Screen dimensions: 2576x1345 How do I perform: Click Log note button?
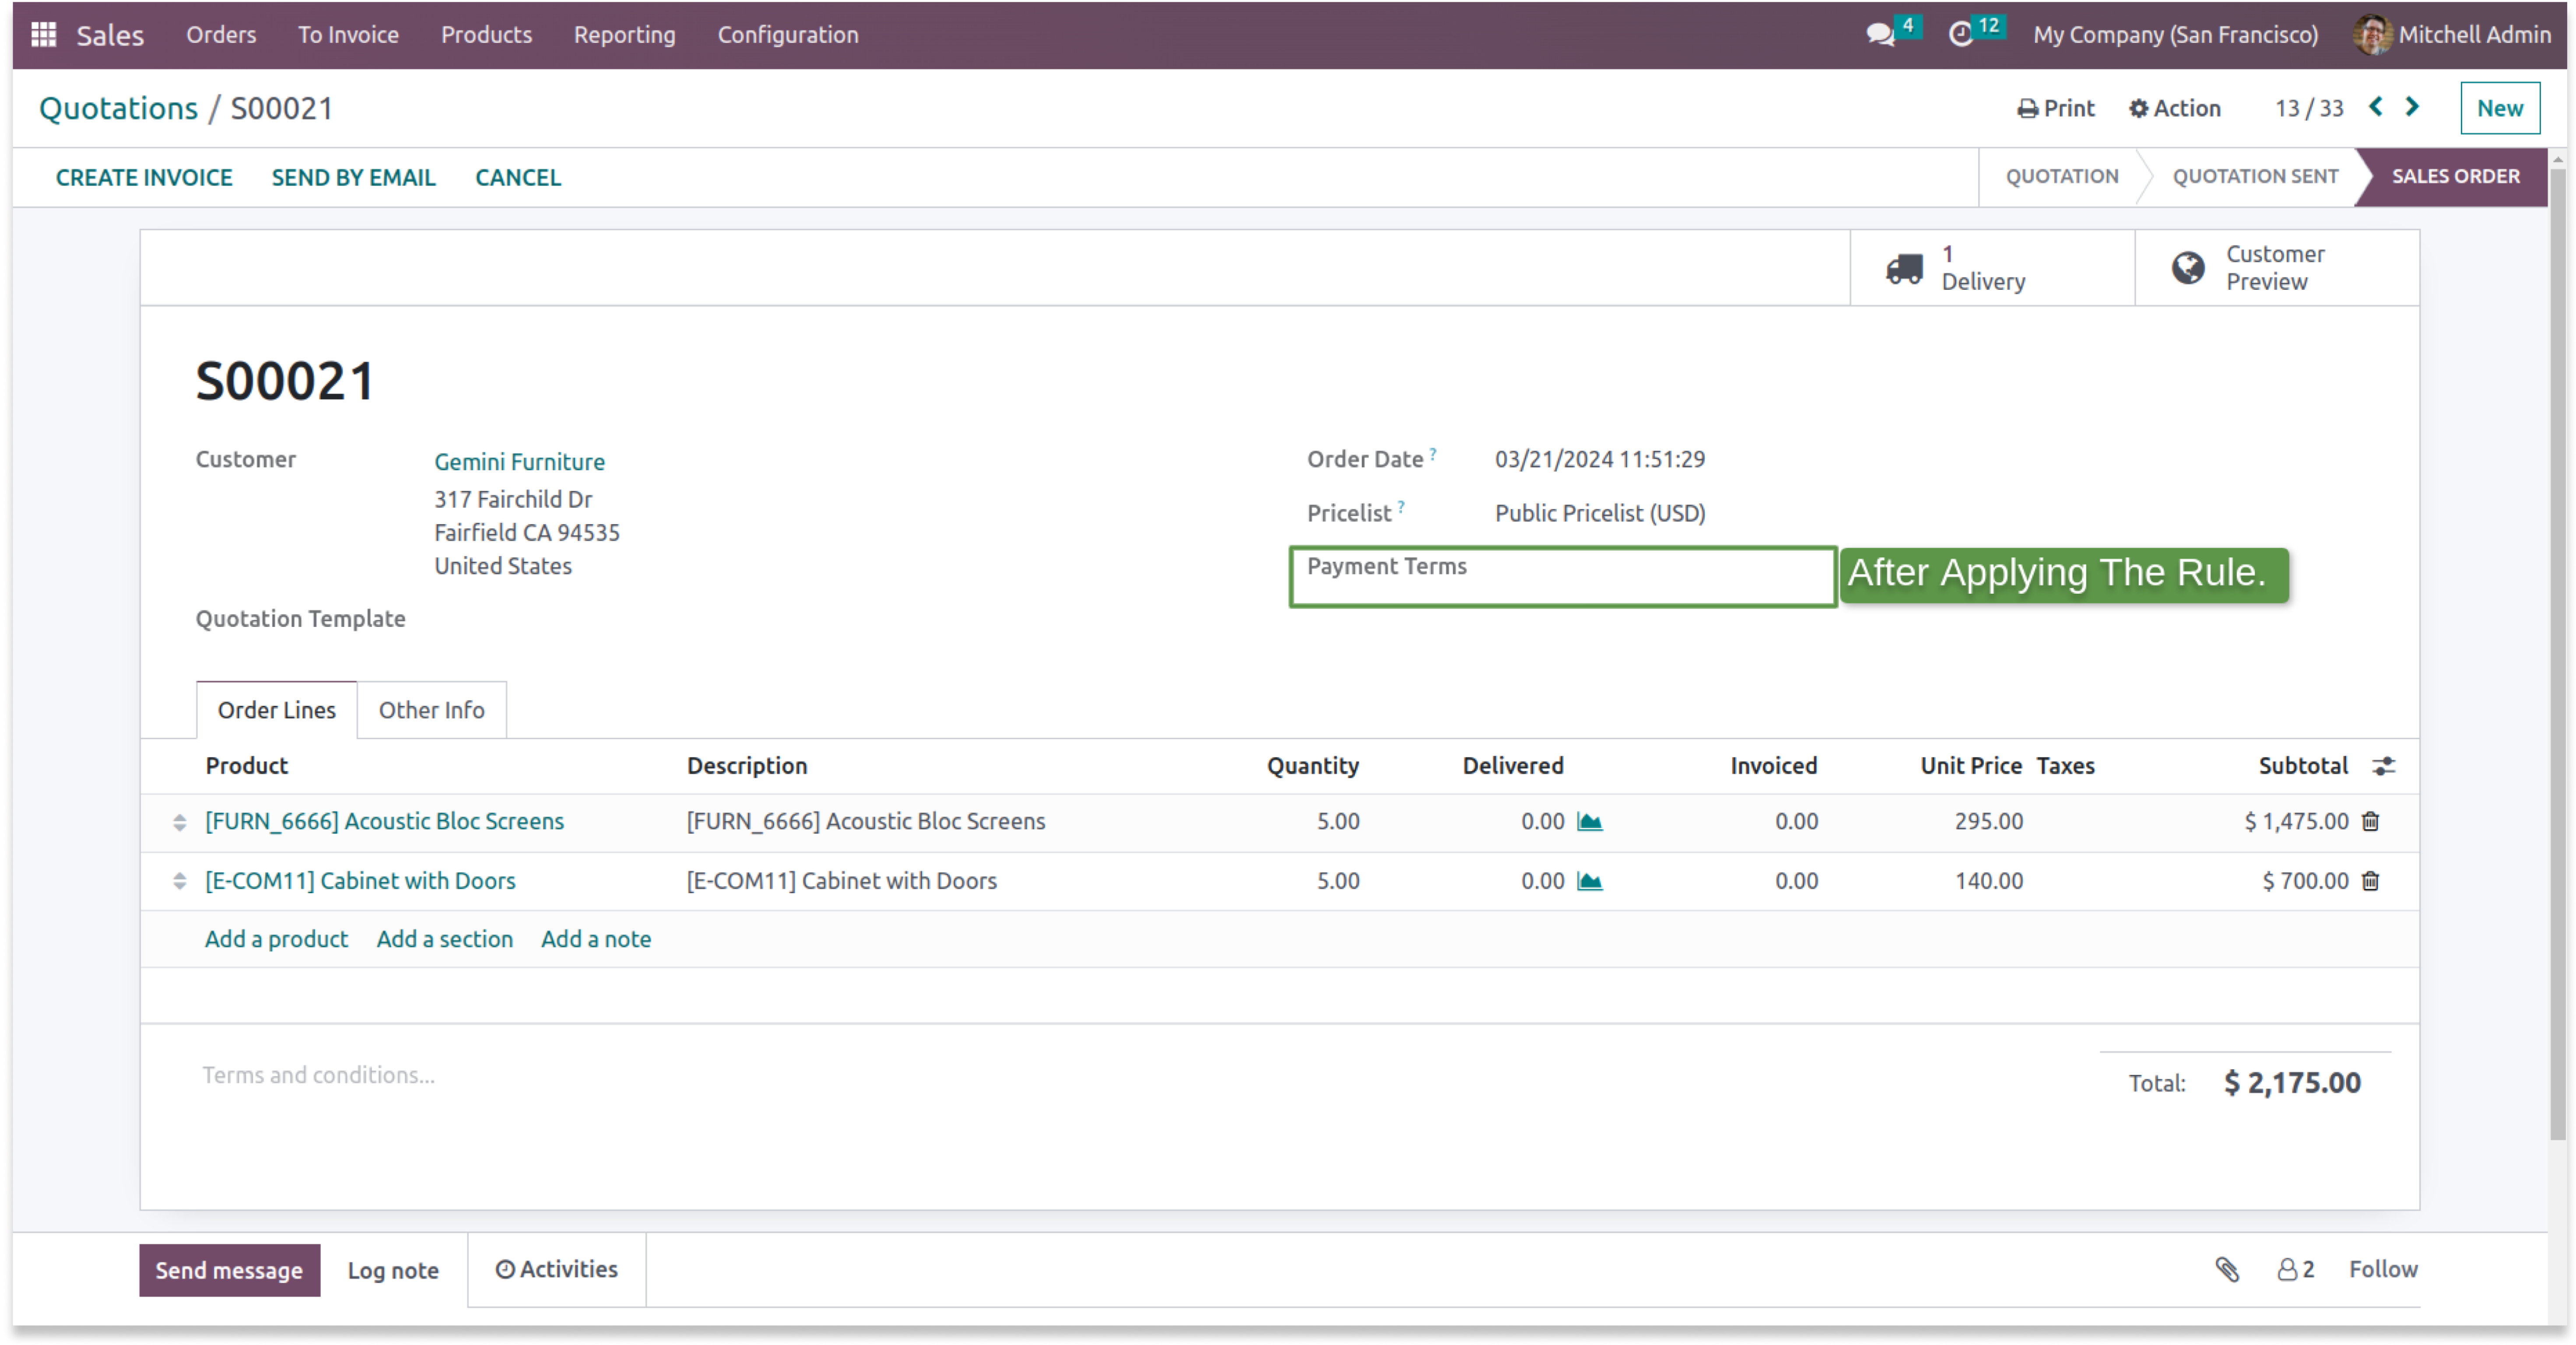tap(393, 1271)
